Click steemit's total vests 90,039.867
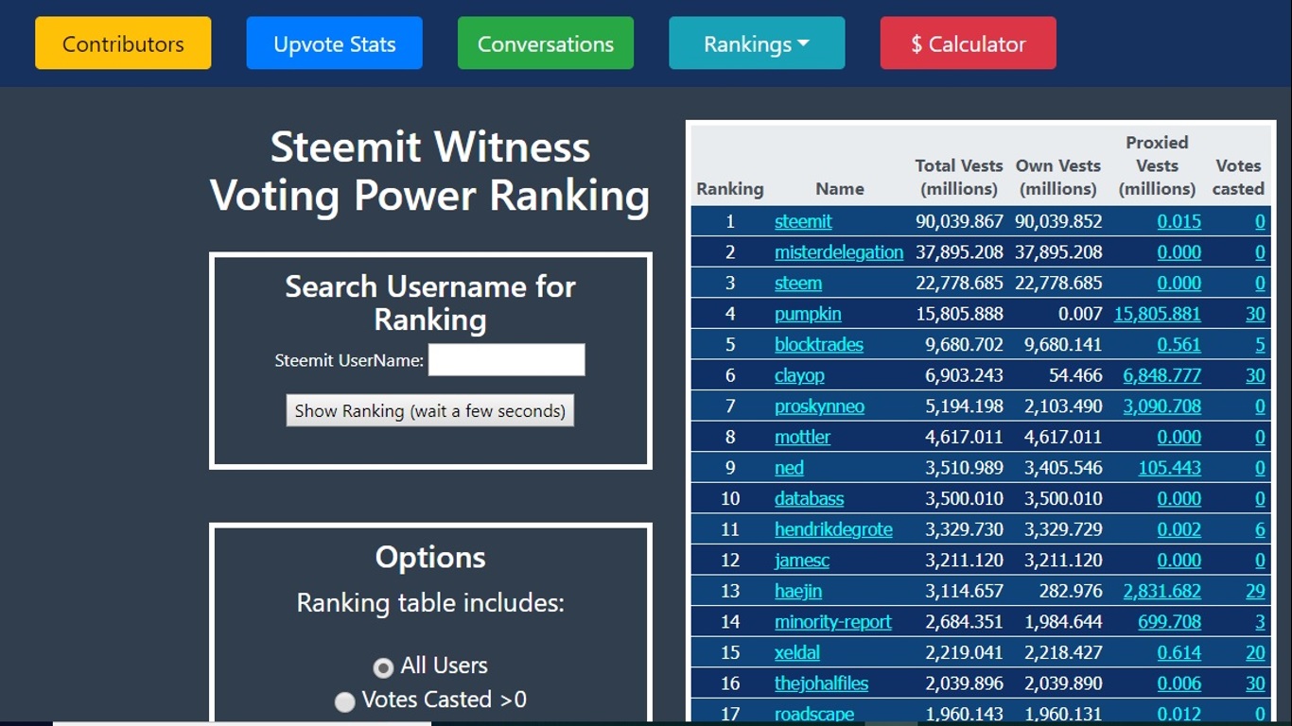This screenshot has width=1292, height=726. pyautogui.click(x=959, y=221)
